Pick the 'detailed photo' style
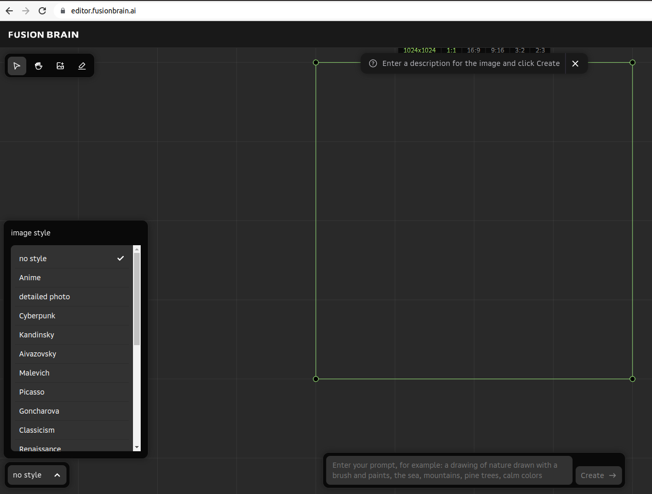 [72, 297]
